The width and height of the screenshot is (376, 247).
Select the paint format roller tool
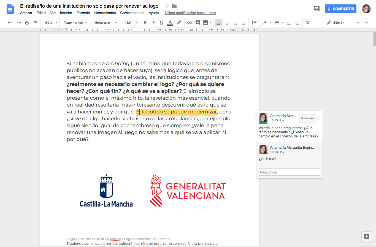coord(35,23)
